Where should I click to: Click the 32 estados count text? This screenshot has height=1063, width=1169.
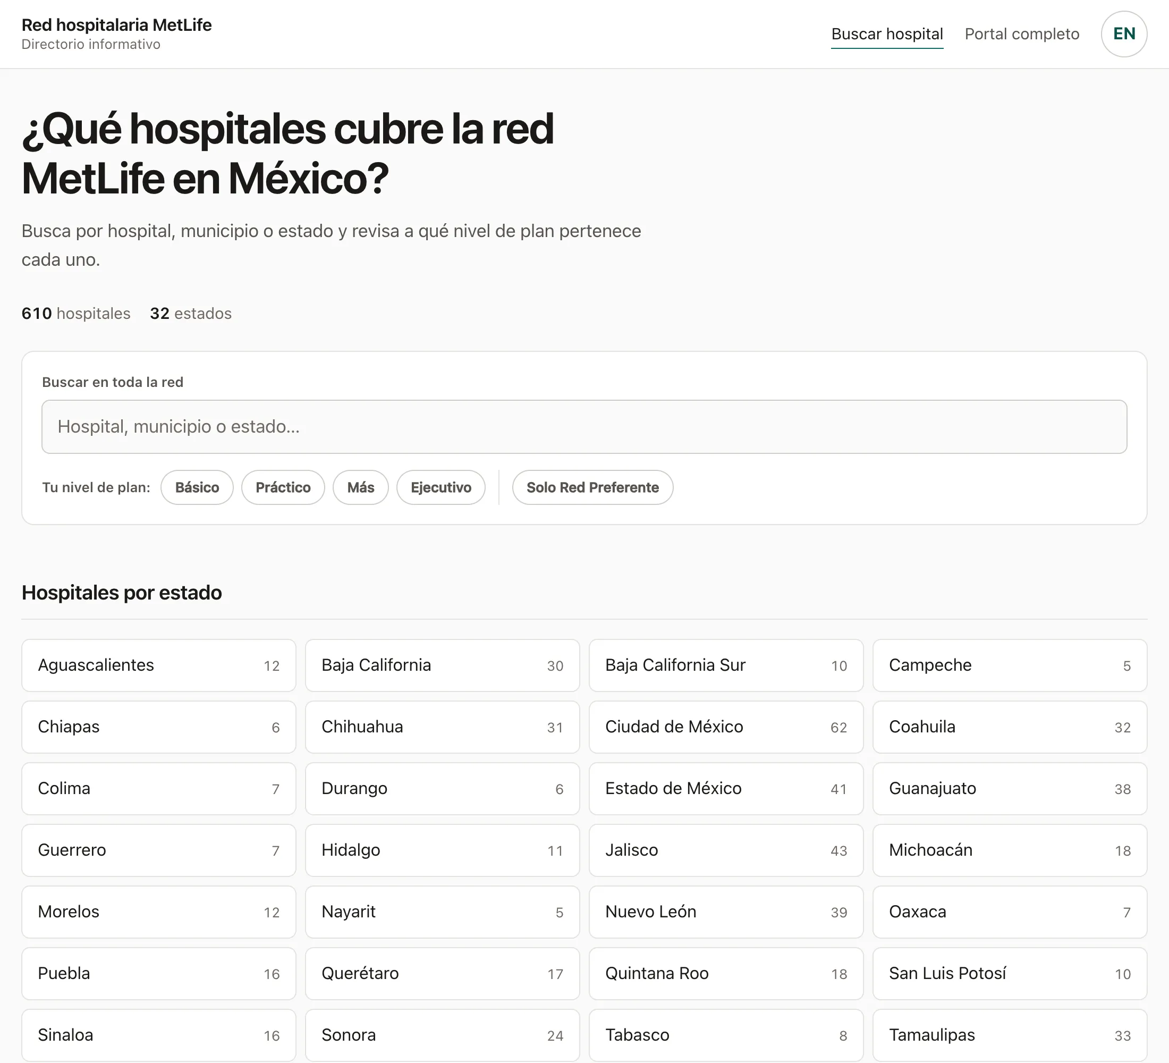191,314
